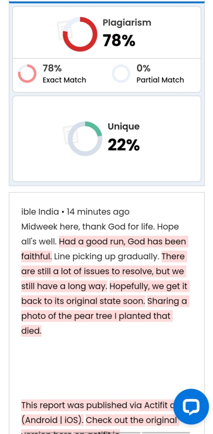The width and height of the screenshot is (213, 434).
Task: Click the green Unique donut chart
Action: pyautogui.click(x=85, y=139)
